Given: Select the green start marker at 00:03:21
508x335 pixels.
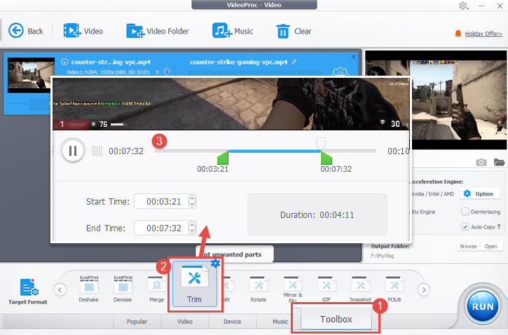Looking at the screenshot, I should tap(223, 158).
